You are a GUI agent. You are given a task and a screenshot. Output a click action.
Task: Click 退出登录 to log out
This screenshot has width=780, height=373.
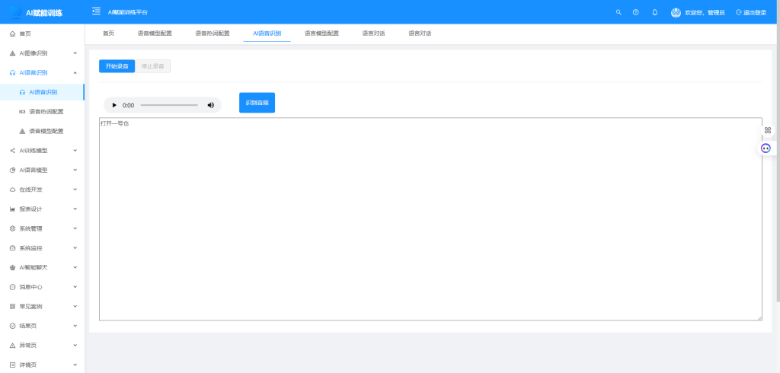[x=751, y=12]
